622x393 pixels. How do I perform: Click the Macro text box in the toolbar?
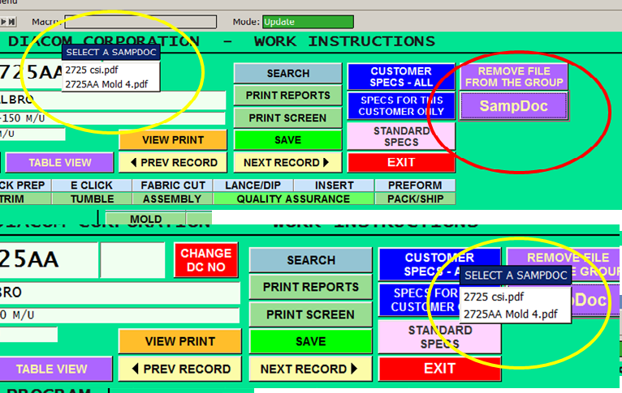(140, 22)
